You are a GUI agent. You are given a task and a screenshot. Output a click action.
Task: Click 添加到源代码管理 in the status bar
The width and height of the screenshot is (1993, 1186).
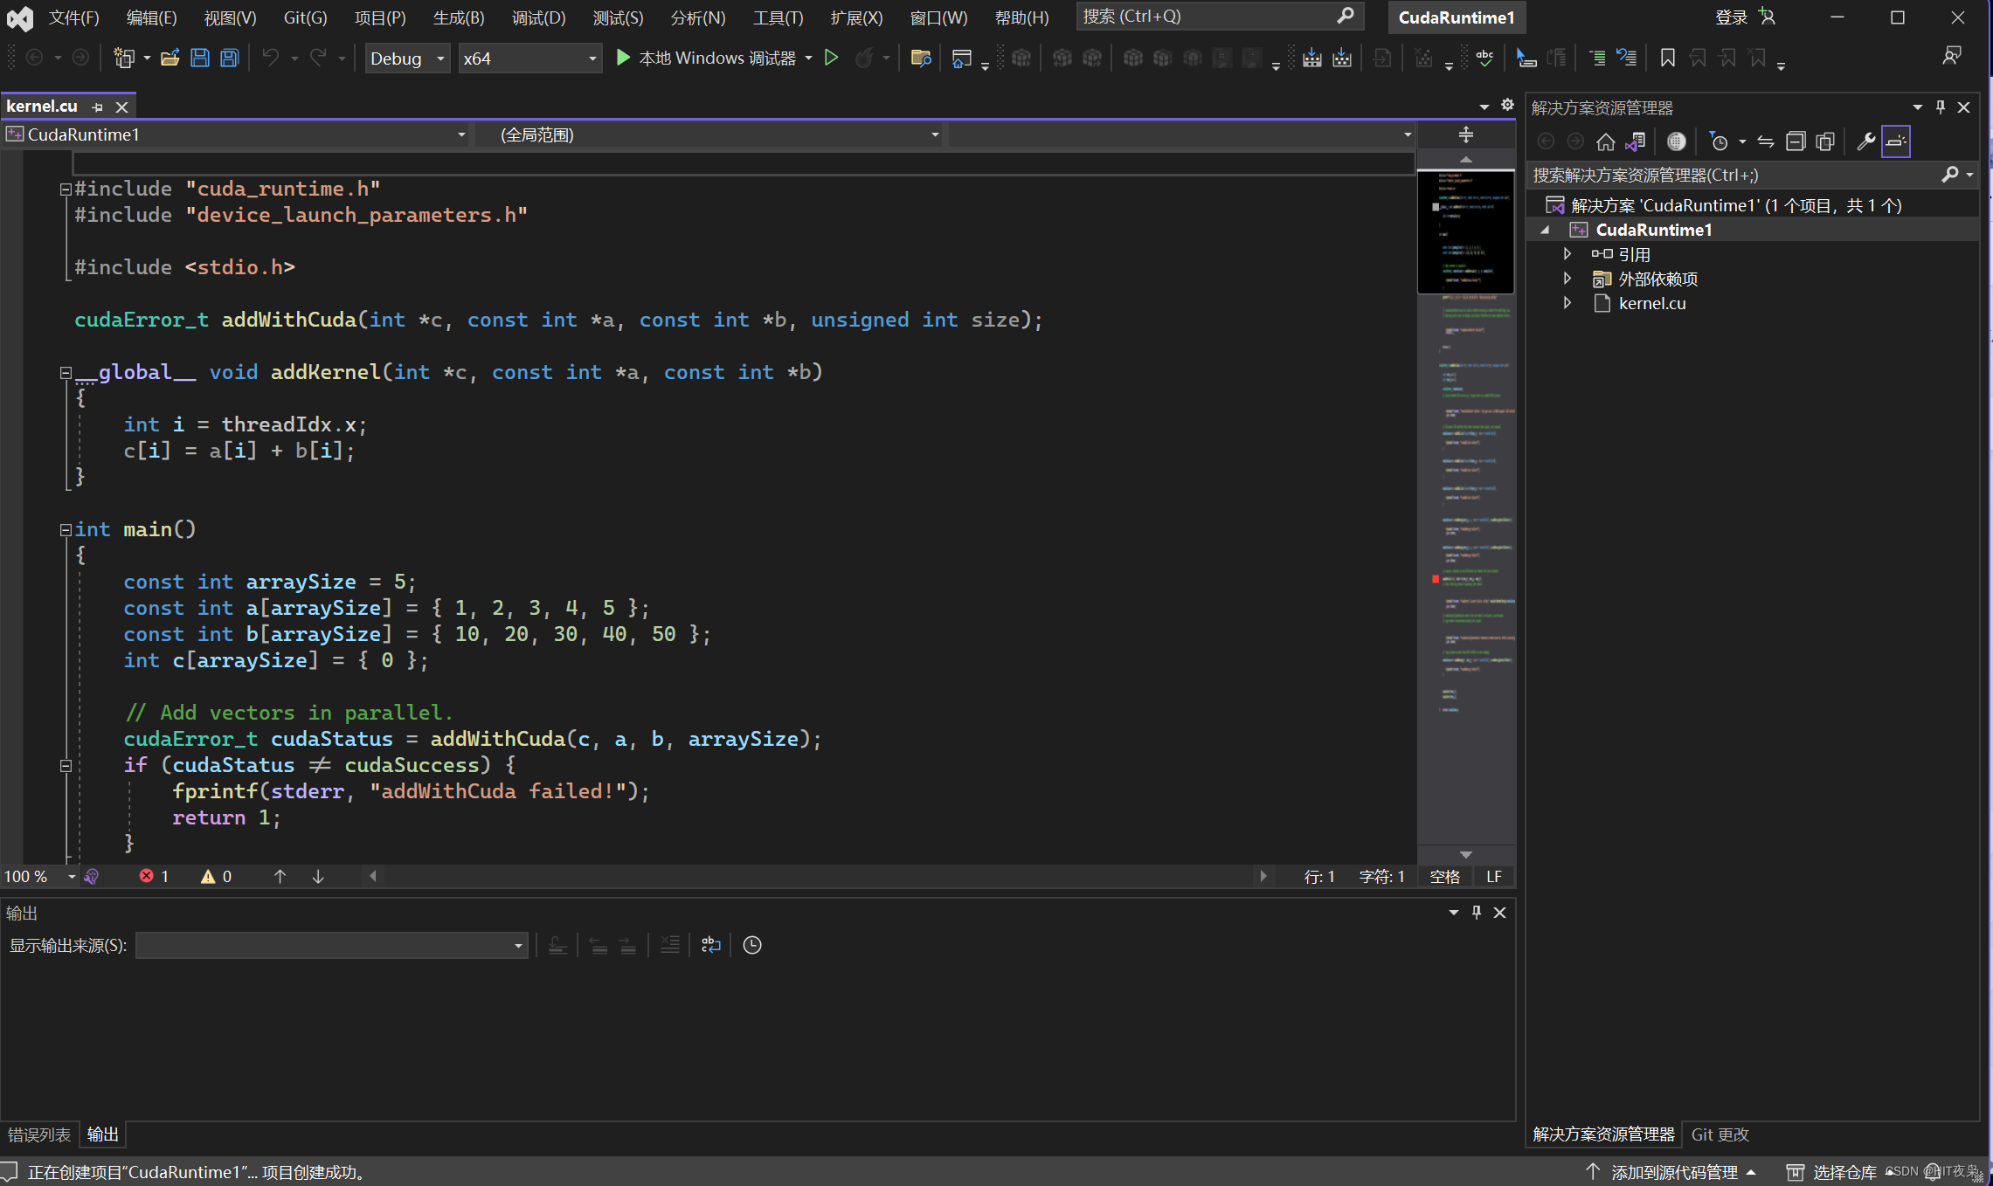click(x=1673, y=1172)
